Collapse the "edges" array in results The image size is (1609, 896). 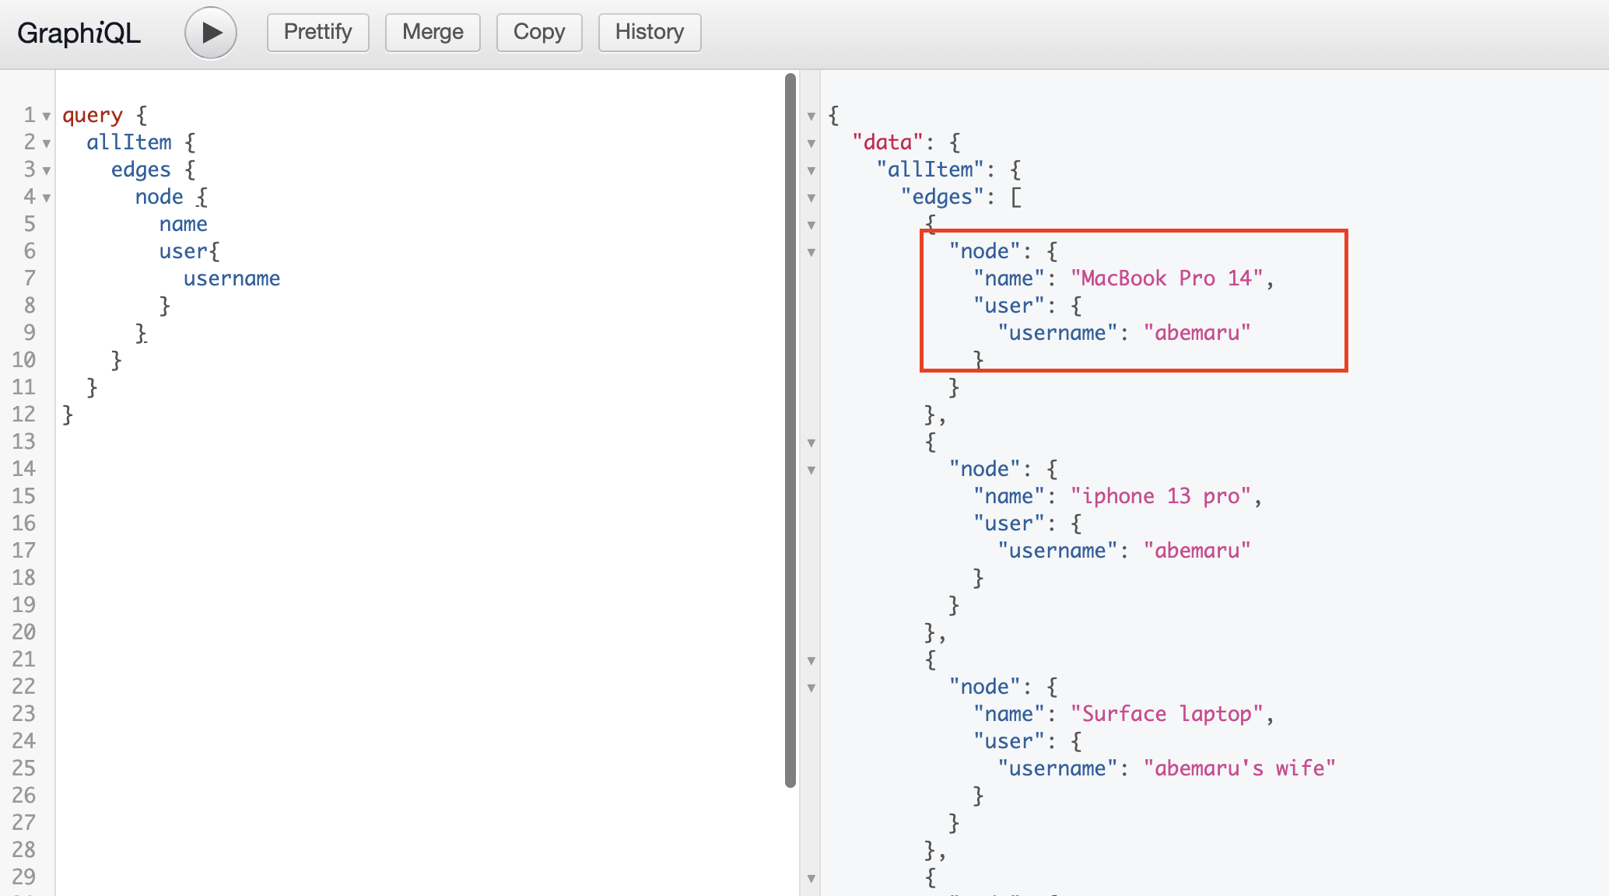pos(812,198)
